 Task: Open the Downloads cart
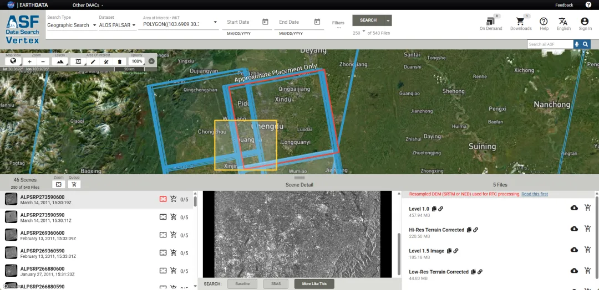(x=521, y=23)
